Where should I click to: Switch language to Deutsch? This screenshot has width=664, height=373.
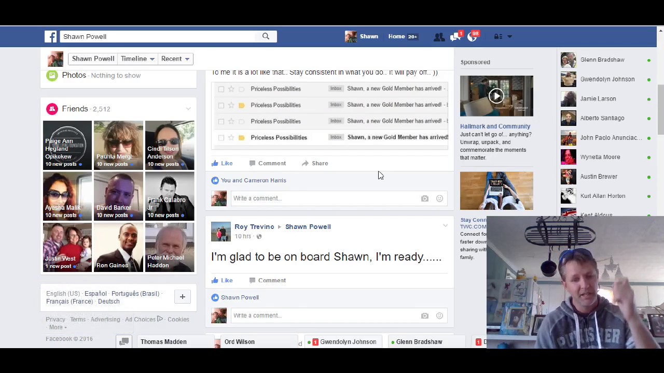pos(108,302)
